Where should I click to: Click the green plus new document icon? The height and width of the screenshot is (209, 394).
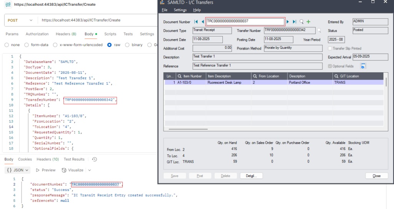pyautogui.click(x=308, y=22)
